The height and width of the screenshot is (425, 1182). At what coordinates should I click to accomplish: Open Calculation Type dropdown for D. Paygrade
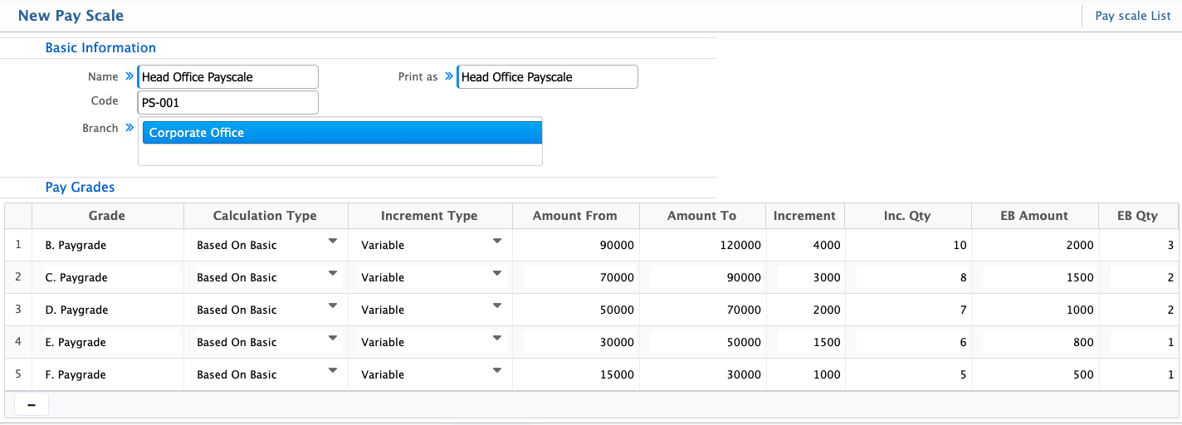coord(333,305)
